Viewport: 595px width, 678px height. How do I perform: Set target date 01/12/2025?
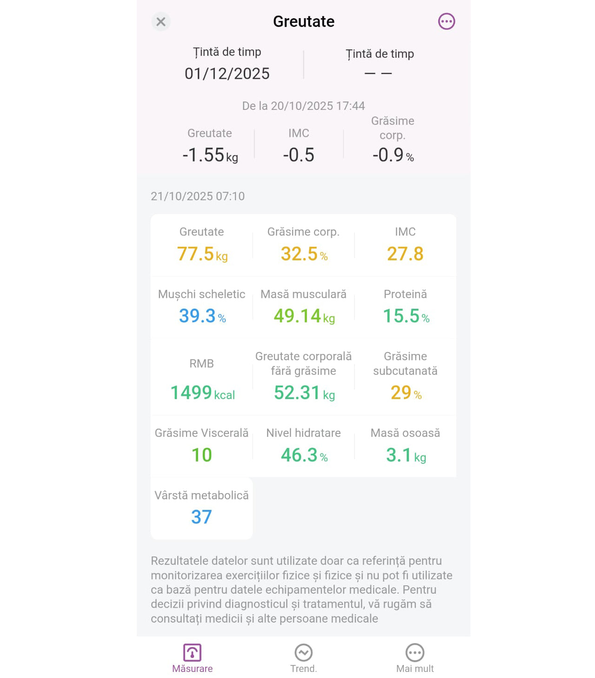coord(227,73)
